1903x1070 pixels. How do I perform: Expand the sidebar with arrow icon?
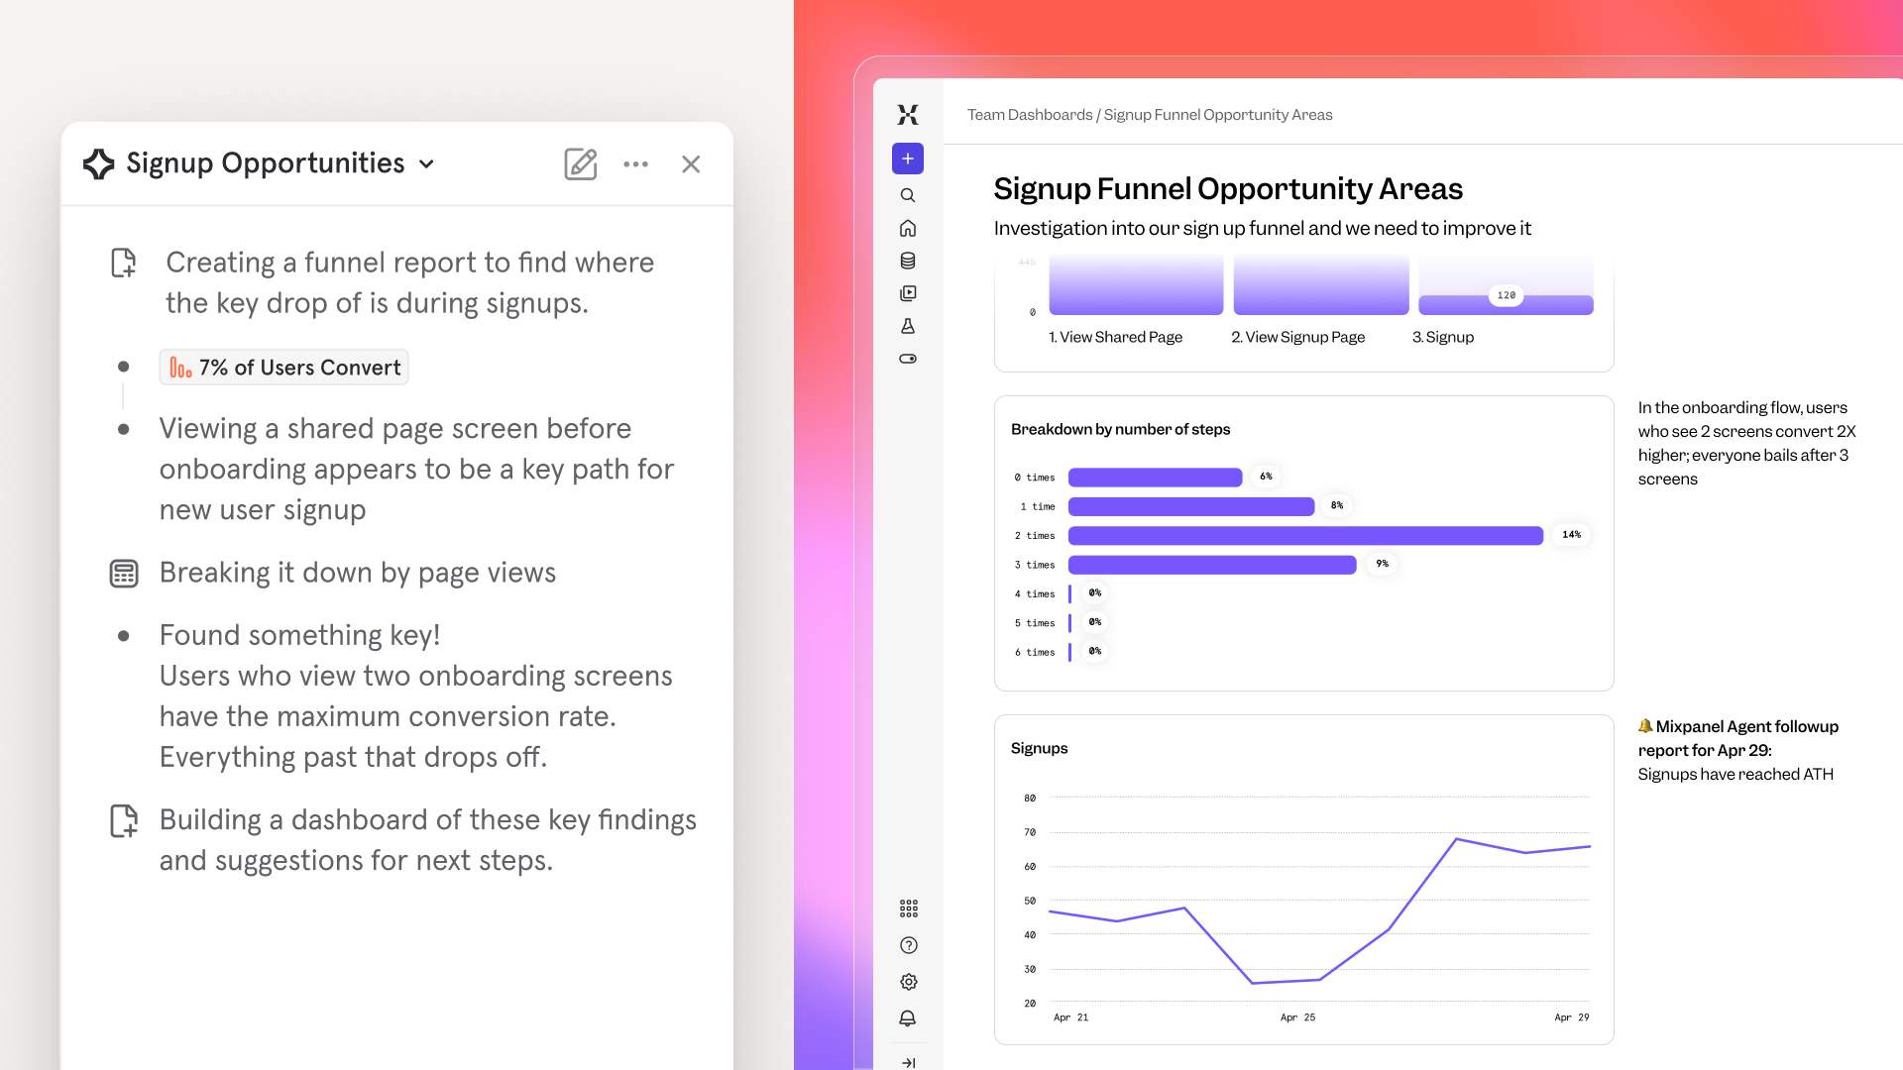click(909, 1063)
